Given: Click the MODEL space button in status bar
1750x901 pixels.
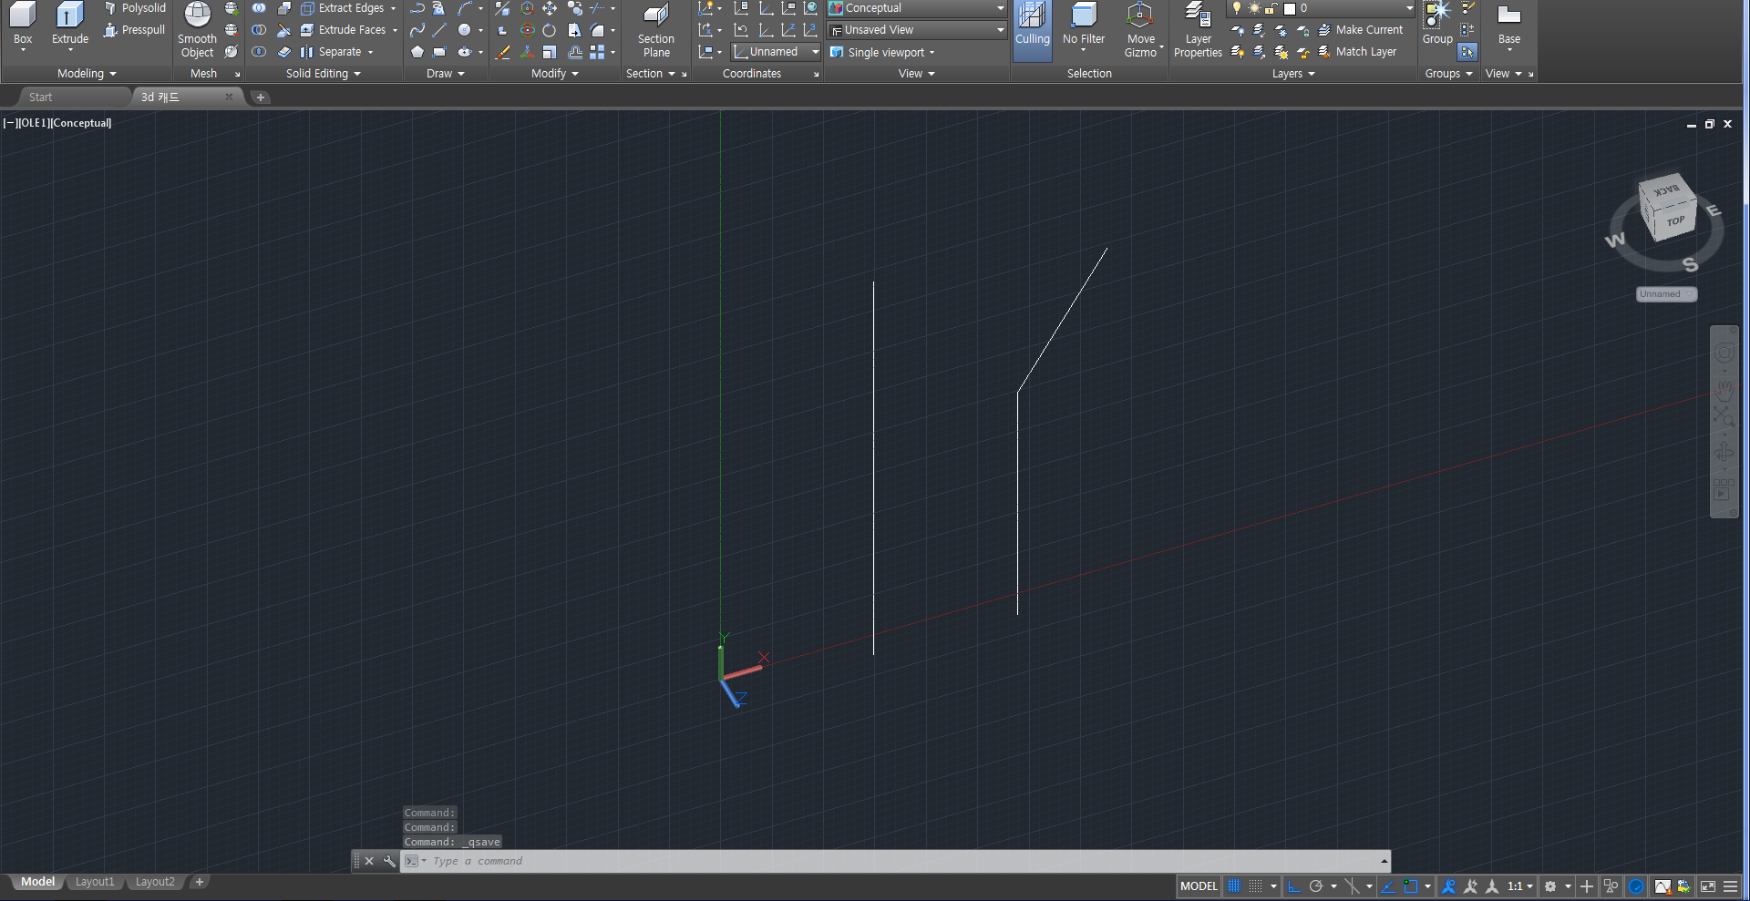Looking at the screenshot, I should pos(1199,886).
